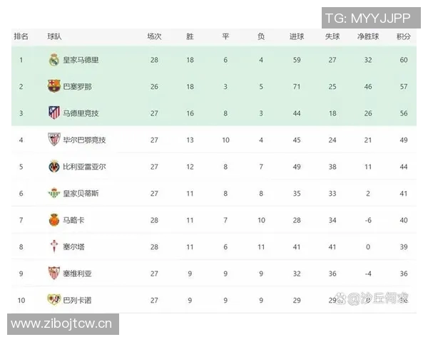
Task: Click the Athletic Bilbao club crest
Action: click(x=53, y=140)
